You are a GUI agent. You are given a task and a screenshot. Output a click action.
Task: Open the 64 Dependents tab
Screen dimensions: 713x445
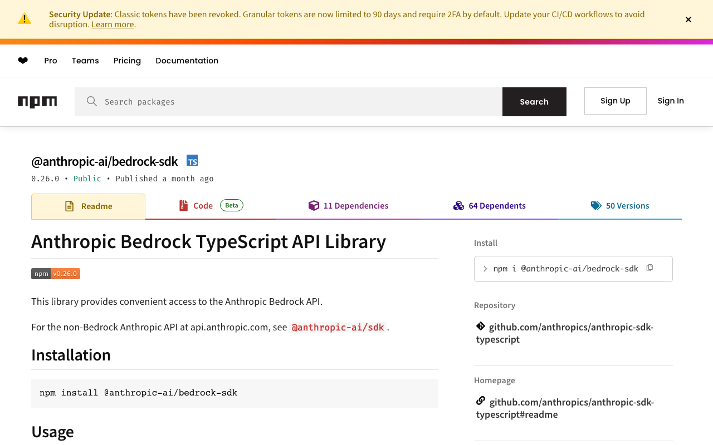[490, 206]
